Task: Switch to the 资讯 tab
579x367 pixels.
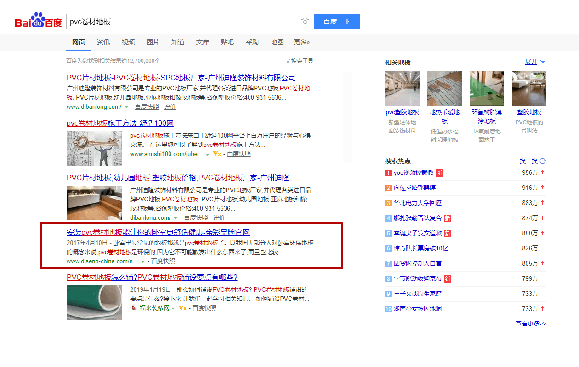Action: (x=103, y=43)
